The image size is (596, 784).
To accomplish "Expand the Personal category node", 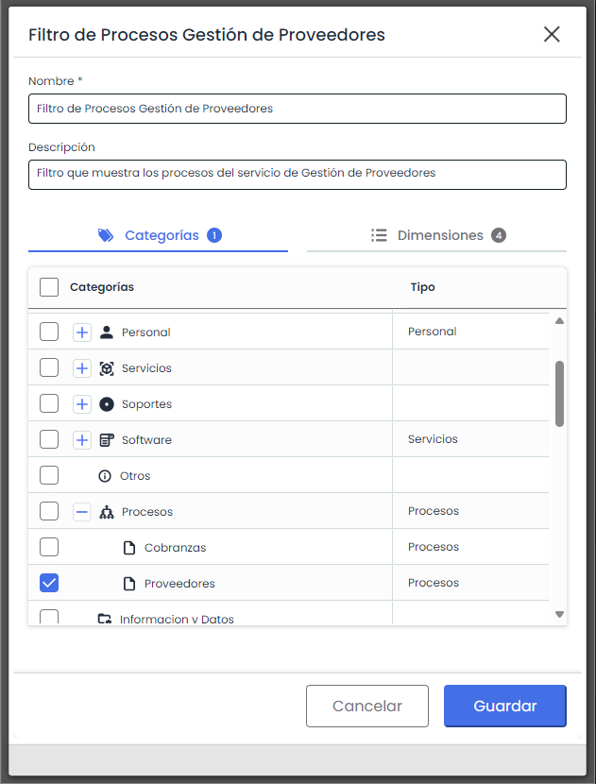I will tap(82, 332).
